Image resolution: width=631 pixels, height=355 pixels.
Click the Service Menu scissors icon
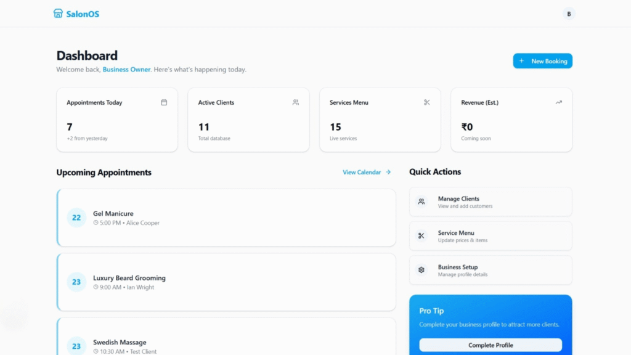pos(421,236)
